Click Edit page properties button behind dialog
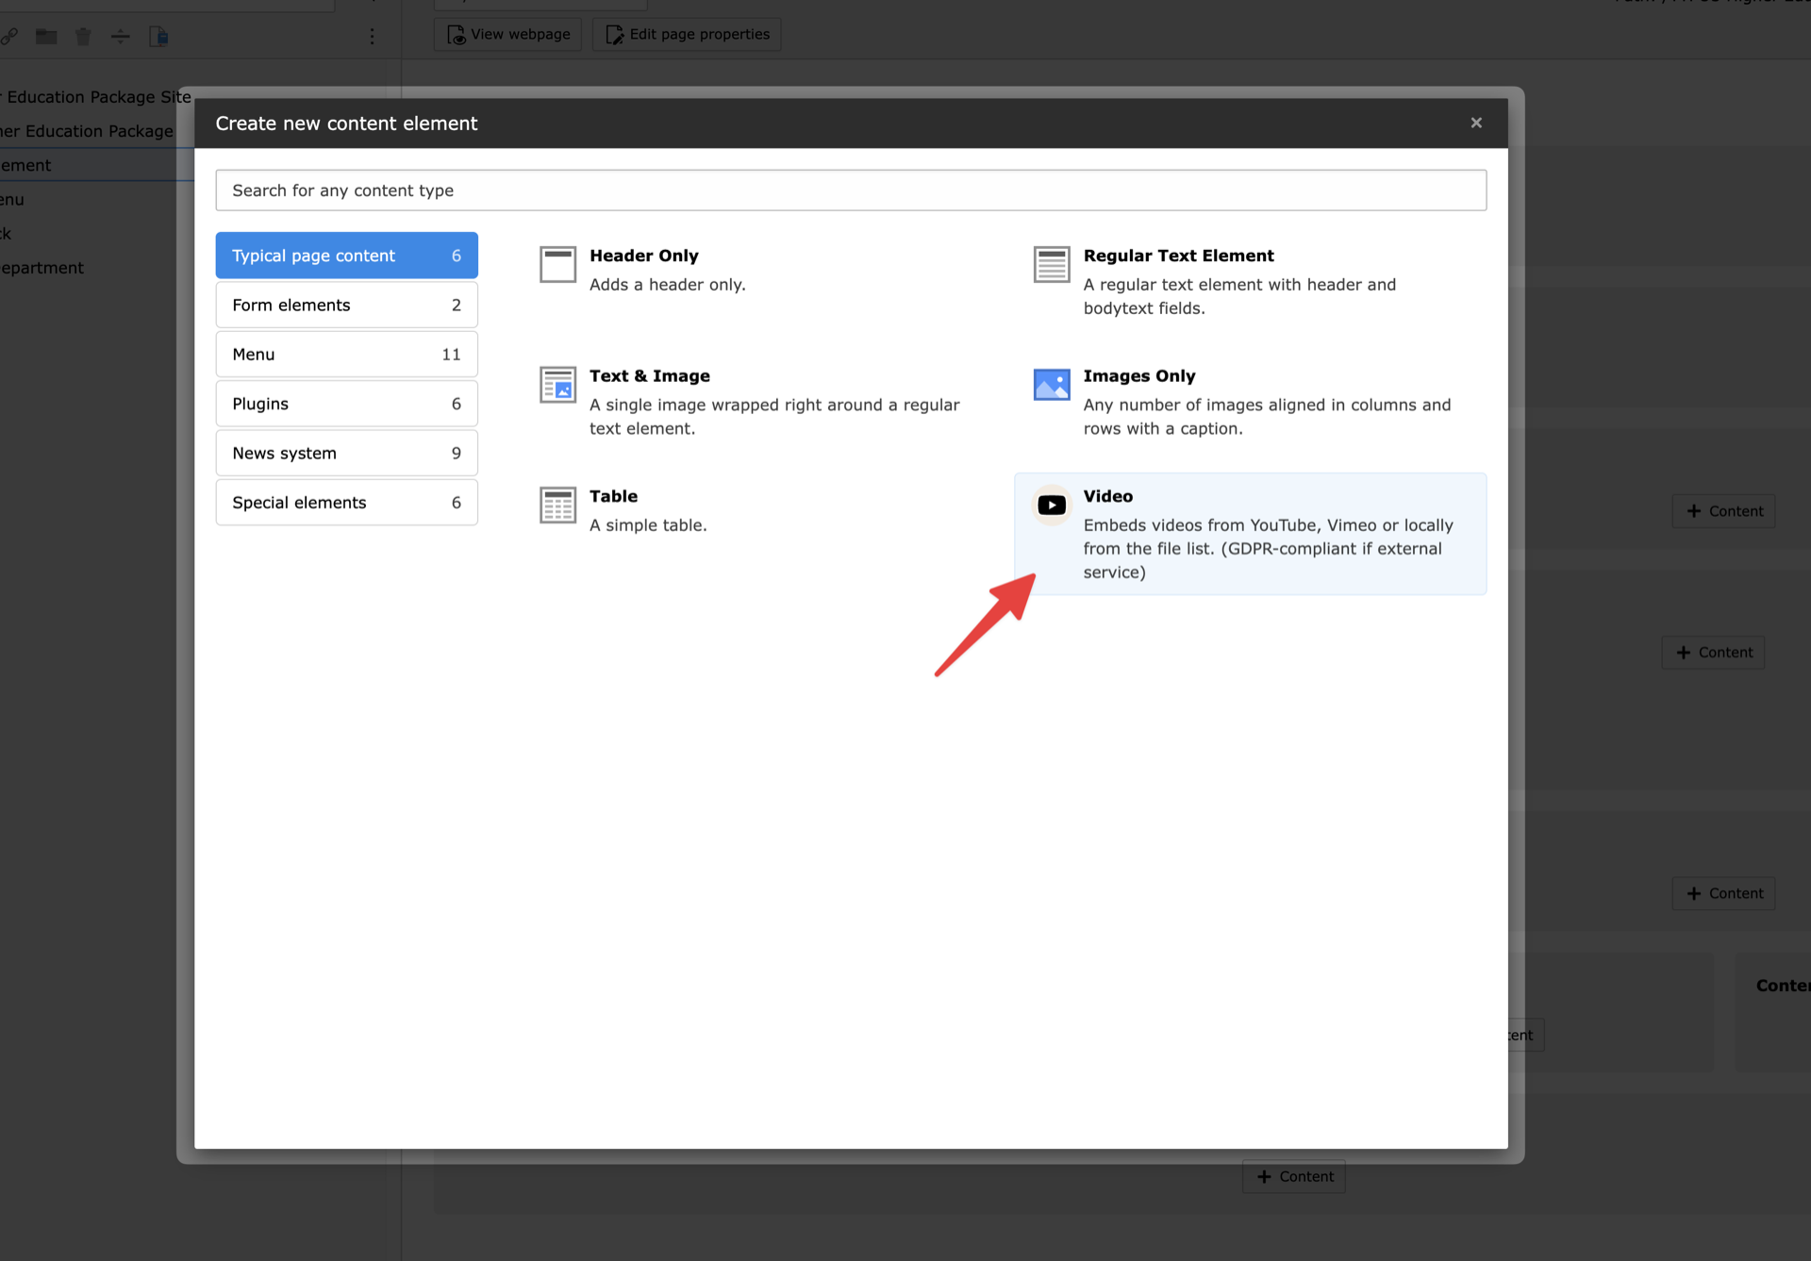The height and width of the screenshot is (1261, 1811). pyautogui.click(x=687, y=34)
